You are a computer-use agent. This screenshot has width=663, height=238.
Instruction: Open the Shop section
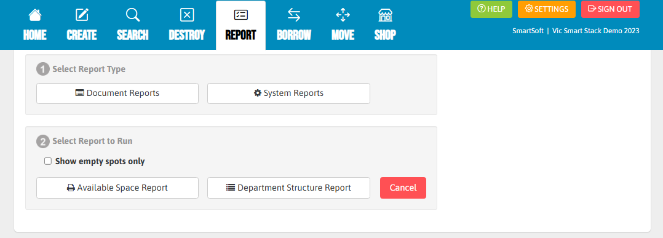tap(385, 25)
